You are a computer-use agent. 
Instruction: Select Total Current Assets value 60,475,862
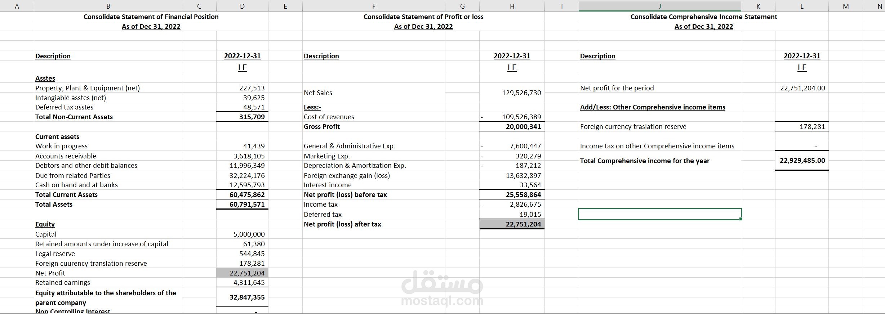(x=247, y=194)
